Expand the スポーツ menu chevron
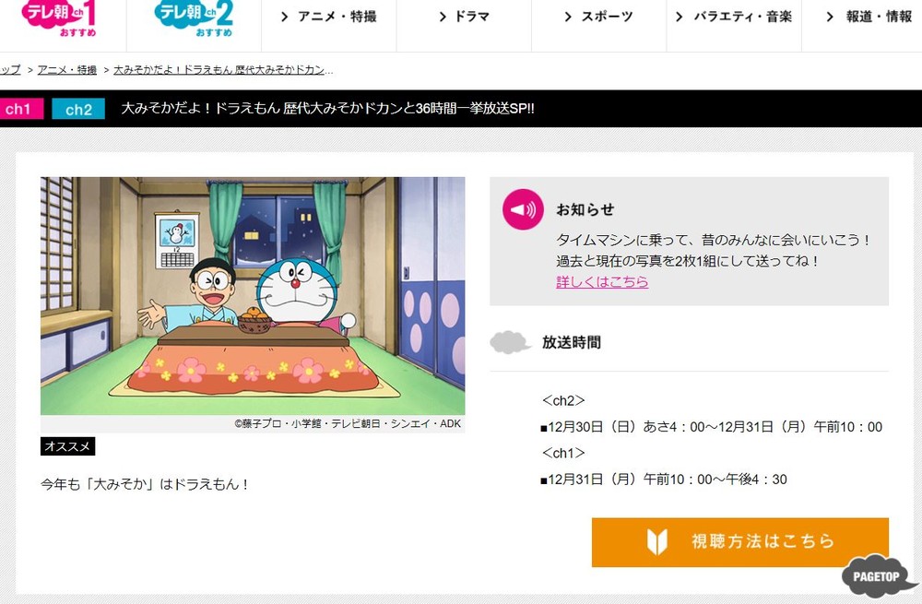This screenshot has height=604, width=922. [567, 17]
